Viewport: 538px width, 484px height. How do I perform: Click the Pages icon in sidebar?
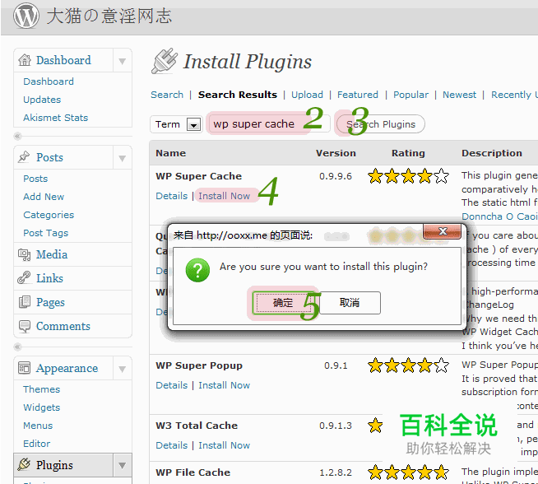point(25,302)
